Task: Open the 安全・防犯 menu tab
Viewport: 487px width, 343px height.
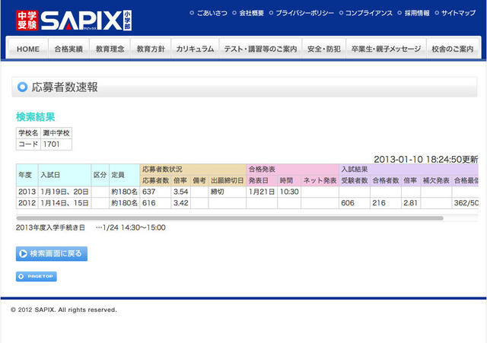Action: (324, 49)
